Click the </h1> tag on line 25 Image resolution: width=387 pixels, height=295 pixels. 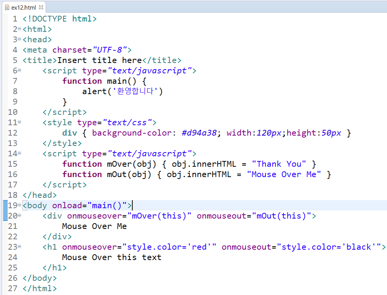tap(54, 268)
